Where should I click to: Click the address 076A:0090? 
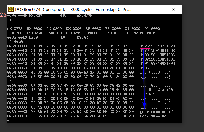tap(17, 90)
